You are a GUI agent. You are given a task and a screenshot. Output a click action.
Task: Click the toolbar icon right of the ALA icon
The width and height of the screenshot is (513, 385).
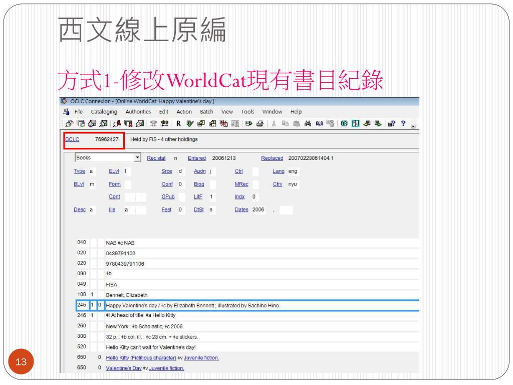pos(331,123)
